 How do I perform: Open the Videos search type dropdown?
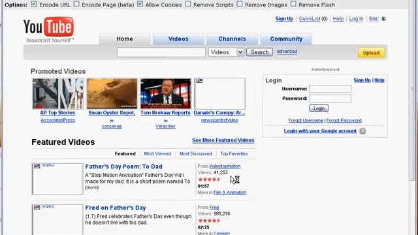pyautogui.click(x=226, y=52)
